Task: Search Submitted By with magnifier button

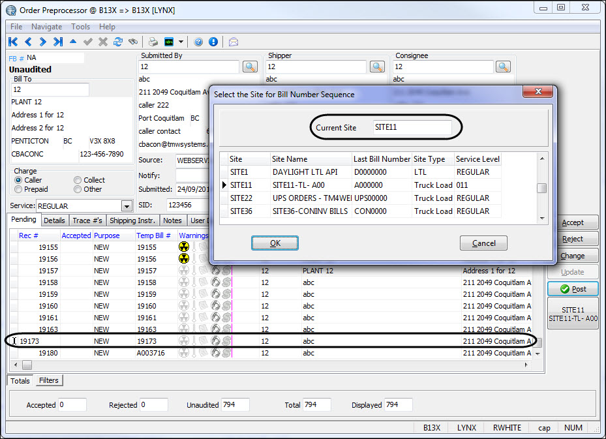Action: point(250,67)
